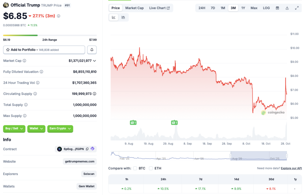Select the 1Y time range
The width and height of the screenshot is (305, 195).
pos(243,8)
